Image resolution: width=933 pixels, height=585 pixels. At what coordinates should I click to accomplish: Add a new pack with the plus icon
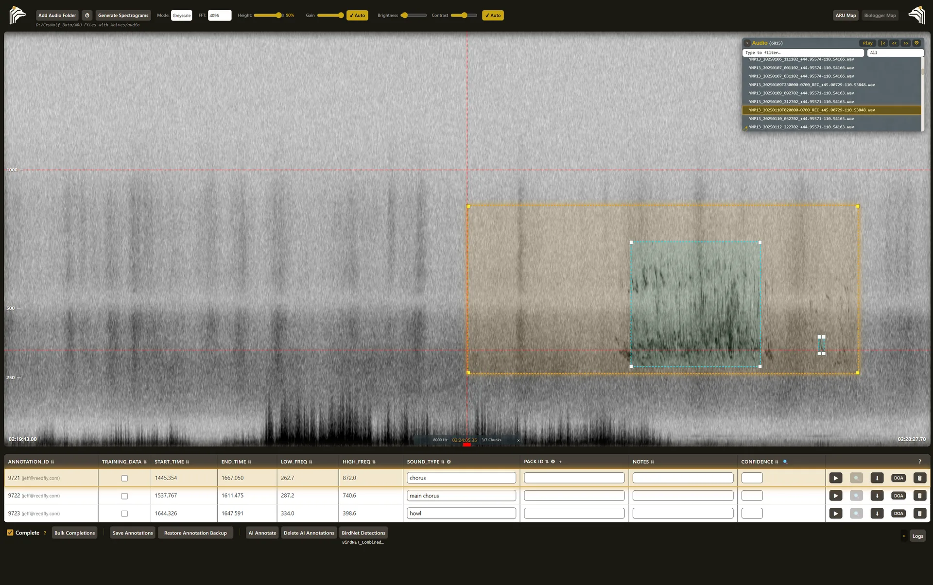[560, 462]
